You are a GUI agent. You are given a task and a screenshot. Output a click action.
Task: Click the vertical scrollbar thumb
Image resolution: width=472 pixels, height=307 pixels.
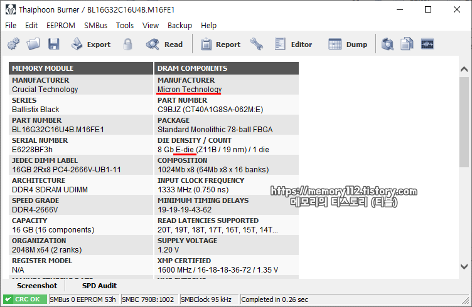point(464,122)
